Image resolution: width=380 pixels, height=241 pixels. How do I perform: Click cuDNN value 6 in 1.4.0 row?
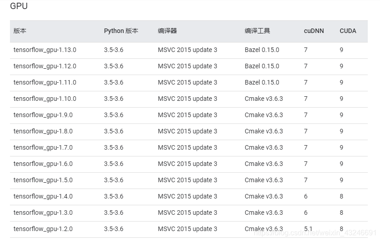(306, 196)
